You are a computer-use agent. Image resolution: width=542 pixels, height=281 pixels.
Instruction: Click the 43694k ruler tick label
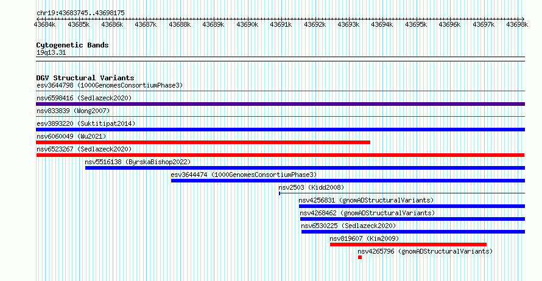click(382, 24)
